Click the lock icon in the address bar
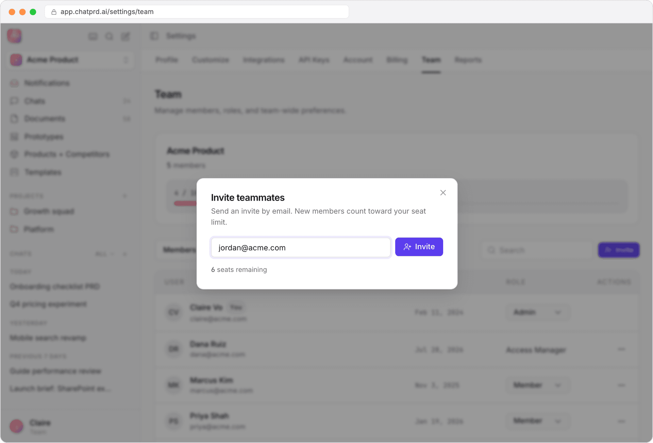This screenshot has height=443, width=653. tap(54, 12)
